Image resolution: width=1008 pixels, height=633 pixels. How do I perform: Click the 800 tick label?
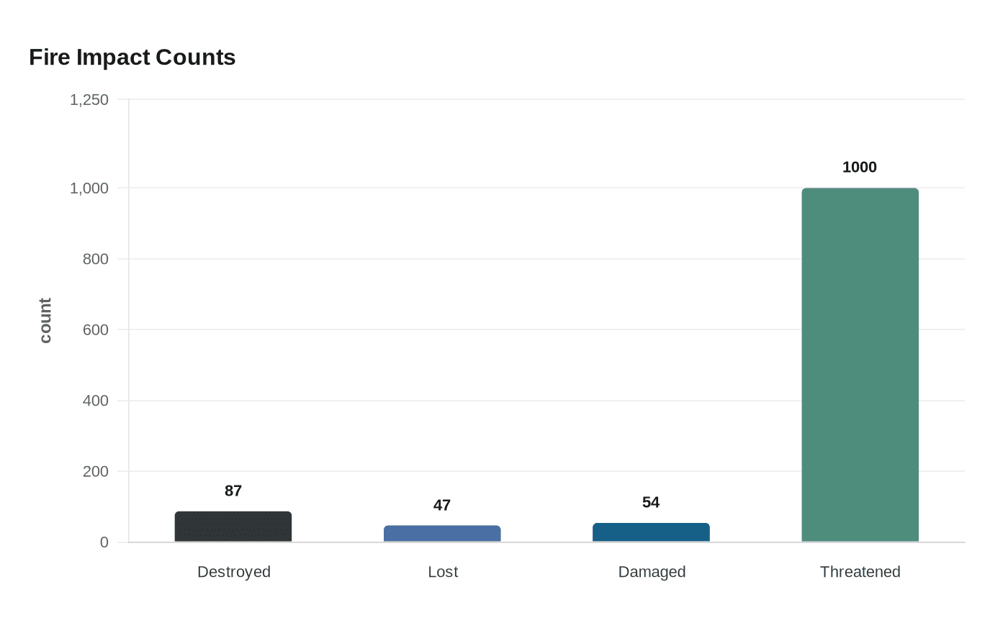(x=97, y=259)
